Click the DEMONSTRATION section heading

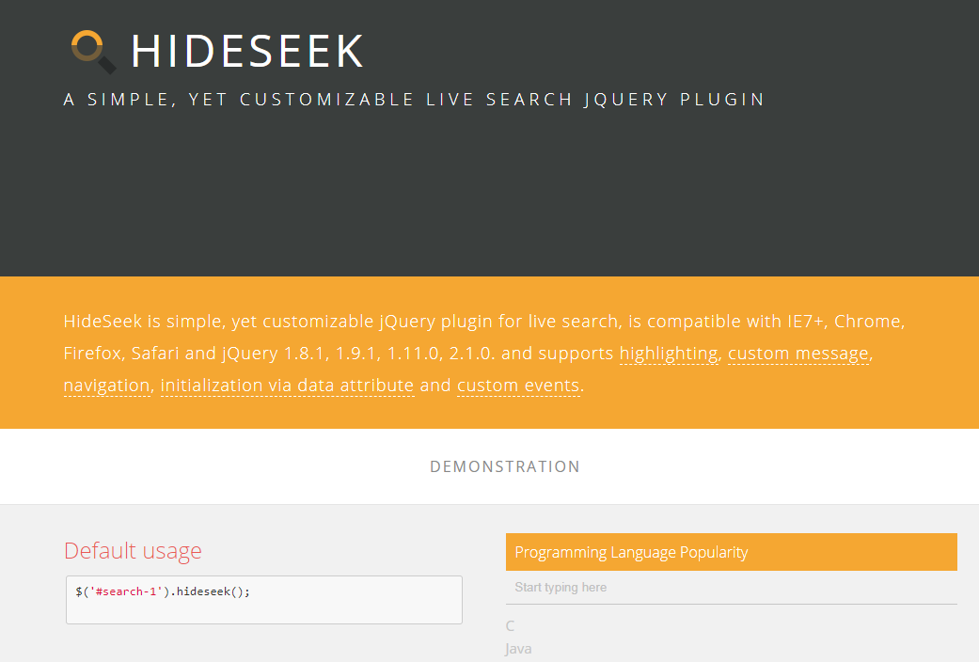pos(505,466)
